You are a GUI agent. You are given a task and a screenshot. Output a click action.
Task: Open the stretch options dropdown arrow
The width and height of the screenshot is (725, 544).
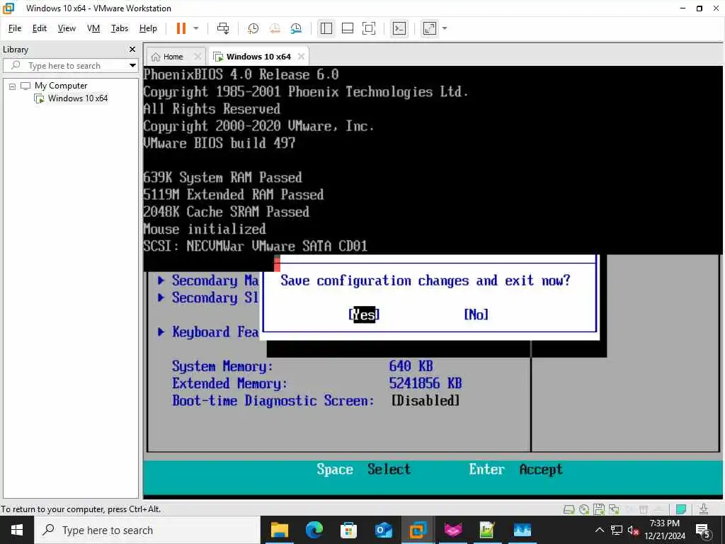[445, 28]
